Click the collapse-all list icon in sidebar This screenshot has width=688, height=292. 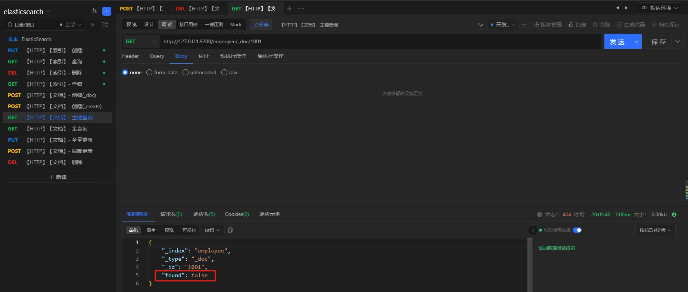click(105, 25)
